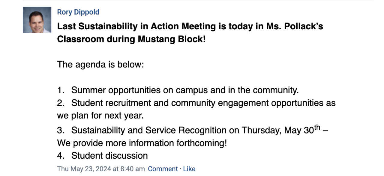Click the line "The agenda is below:"

coord(100,64)
